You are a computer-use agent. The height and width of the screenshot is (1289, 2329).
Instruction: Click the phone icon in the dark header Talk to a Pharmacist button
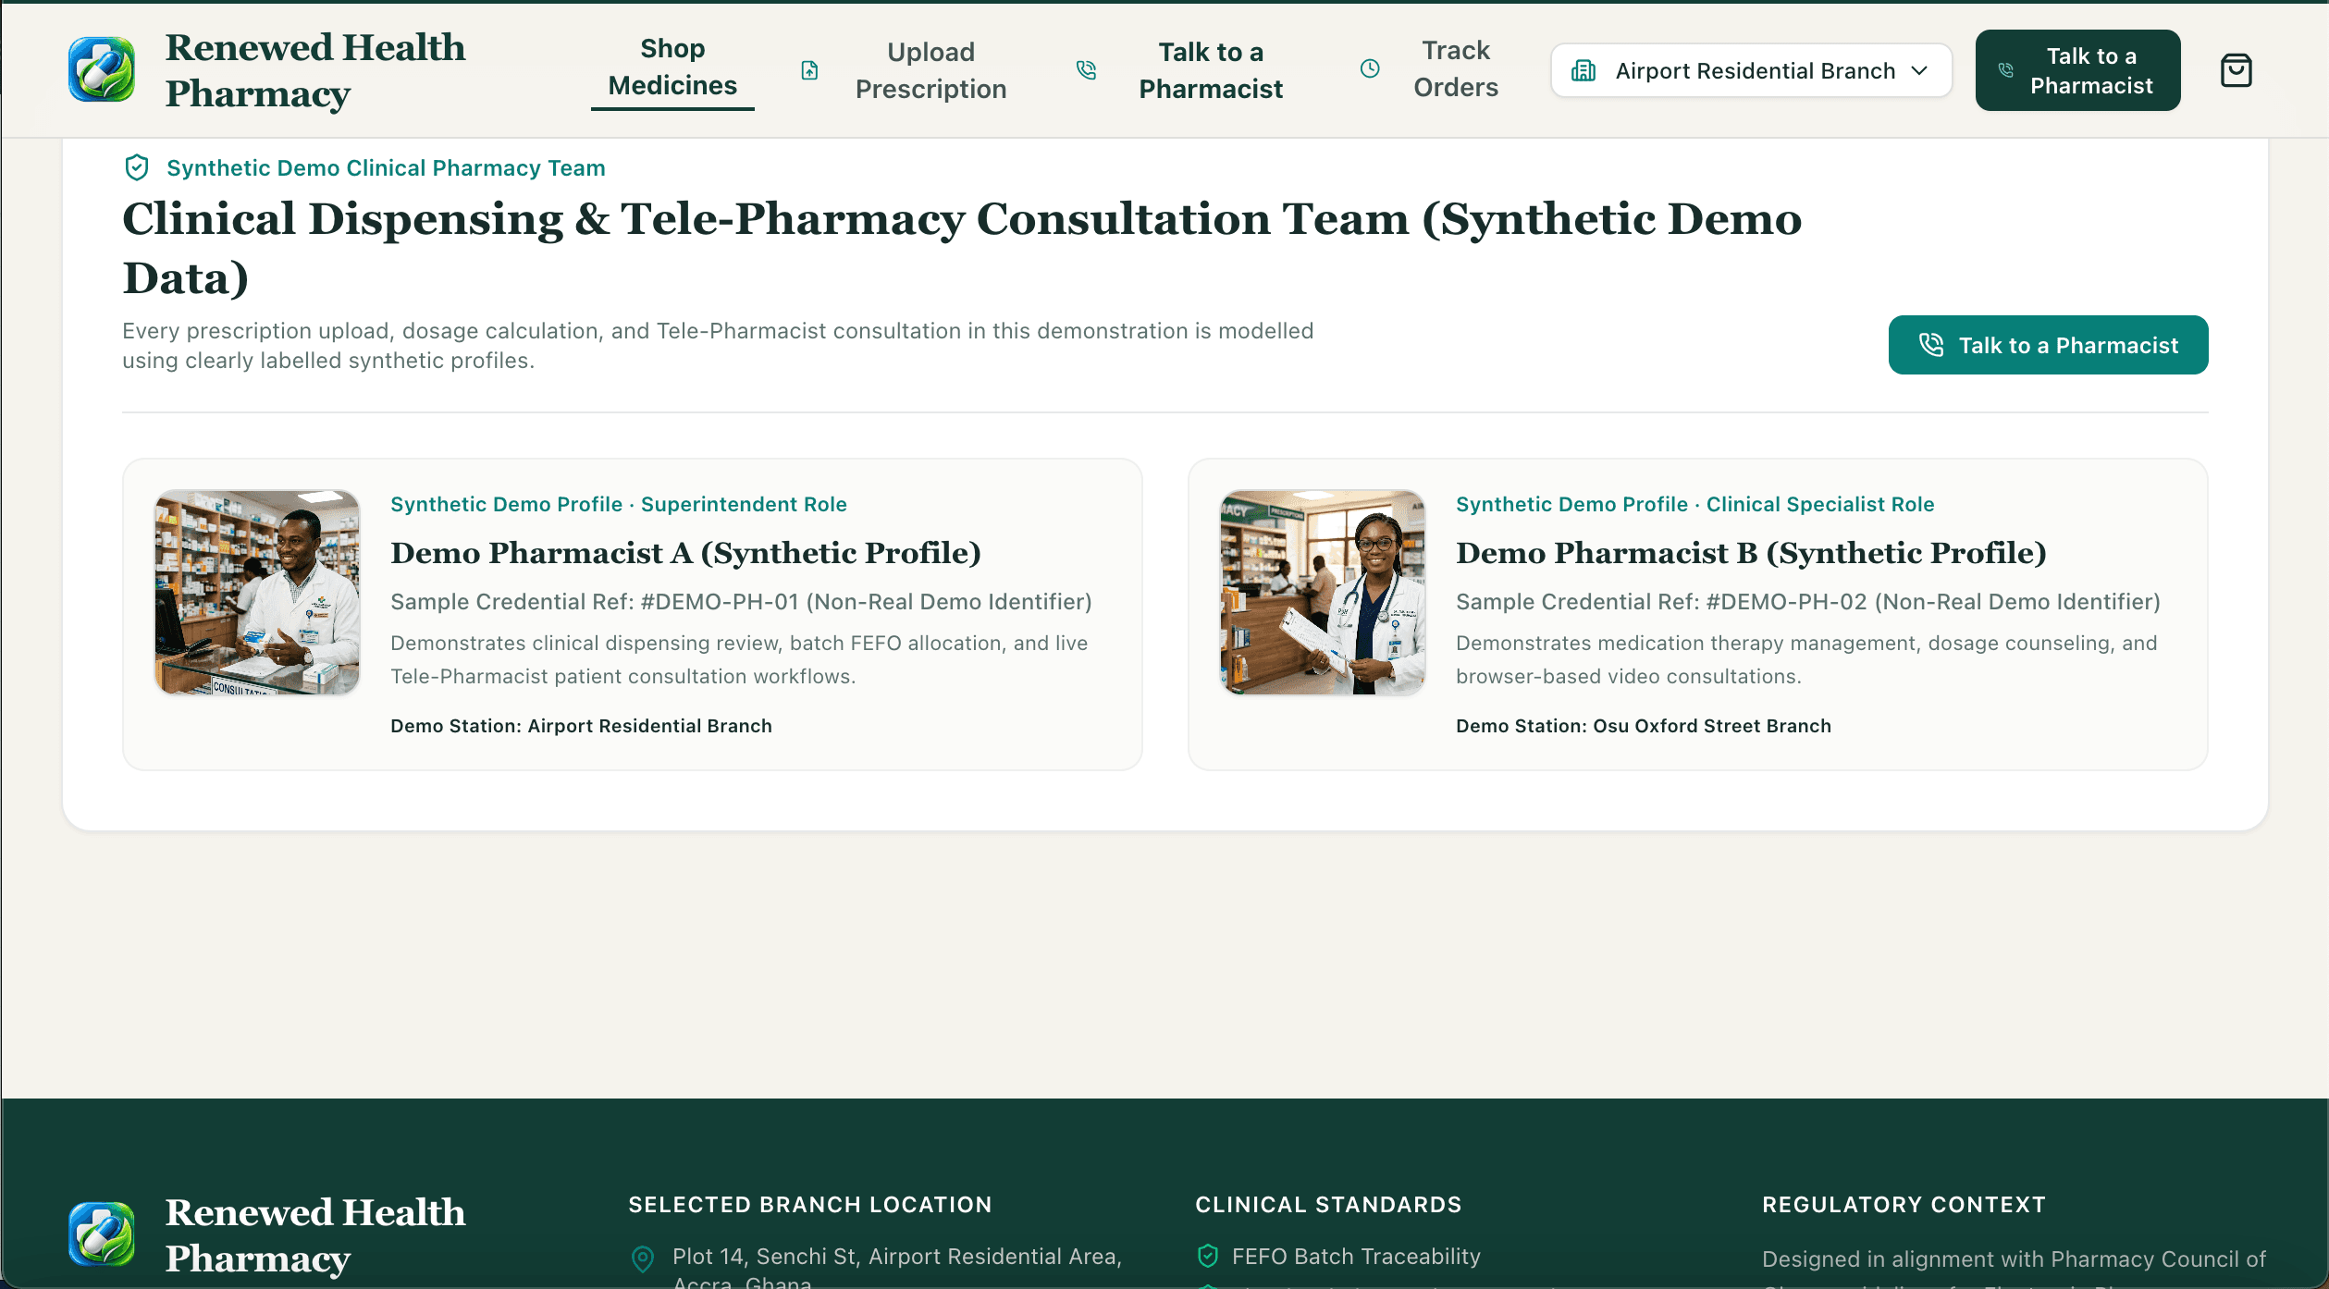2005,70
